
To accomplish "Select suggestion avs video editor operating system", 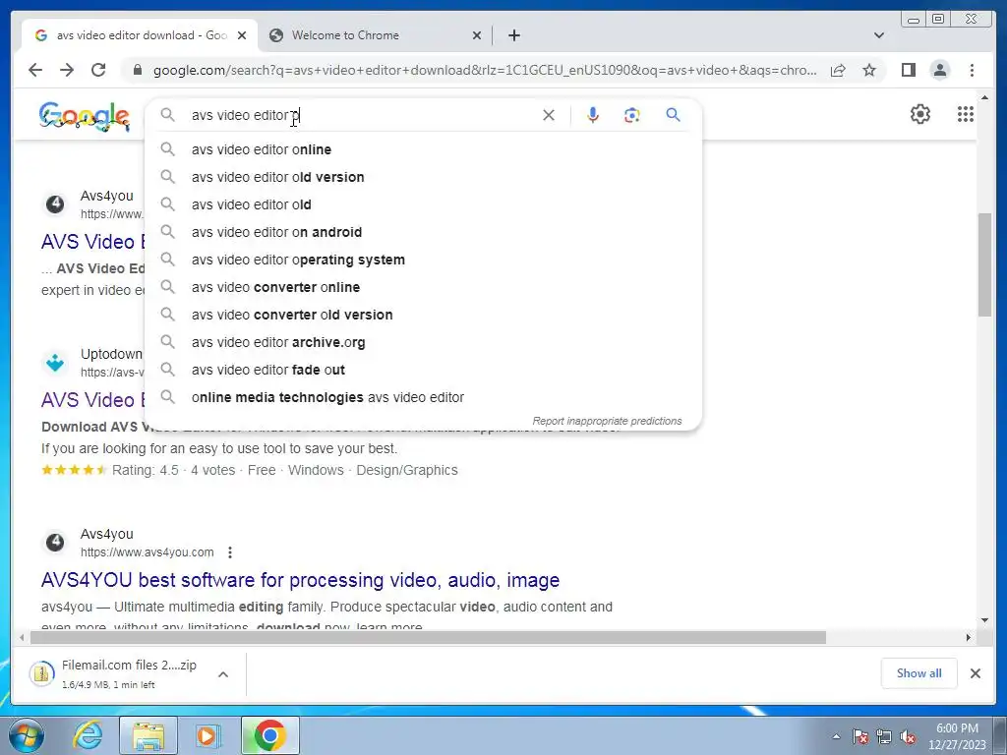I will coord(423,260).
